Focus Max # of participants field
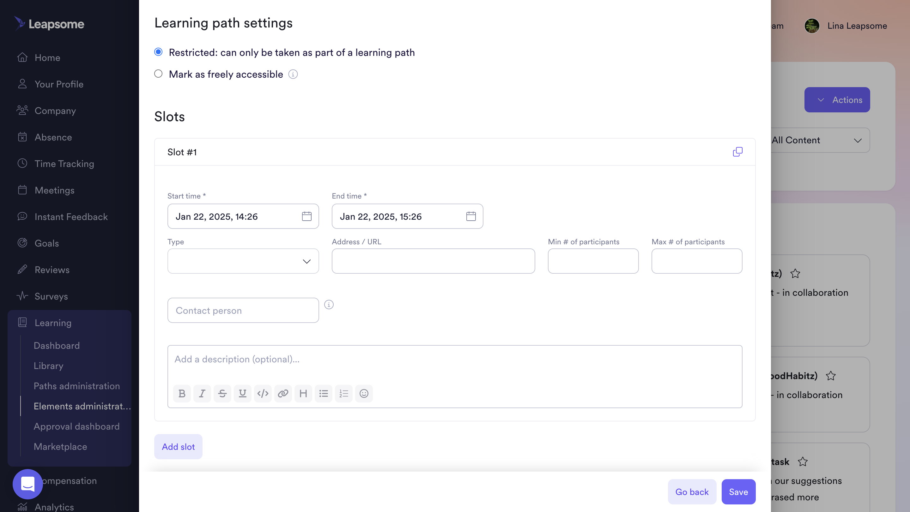 click(x=697, y=261)
